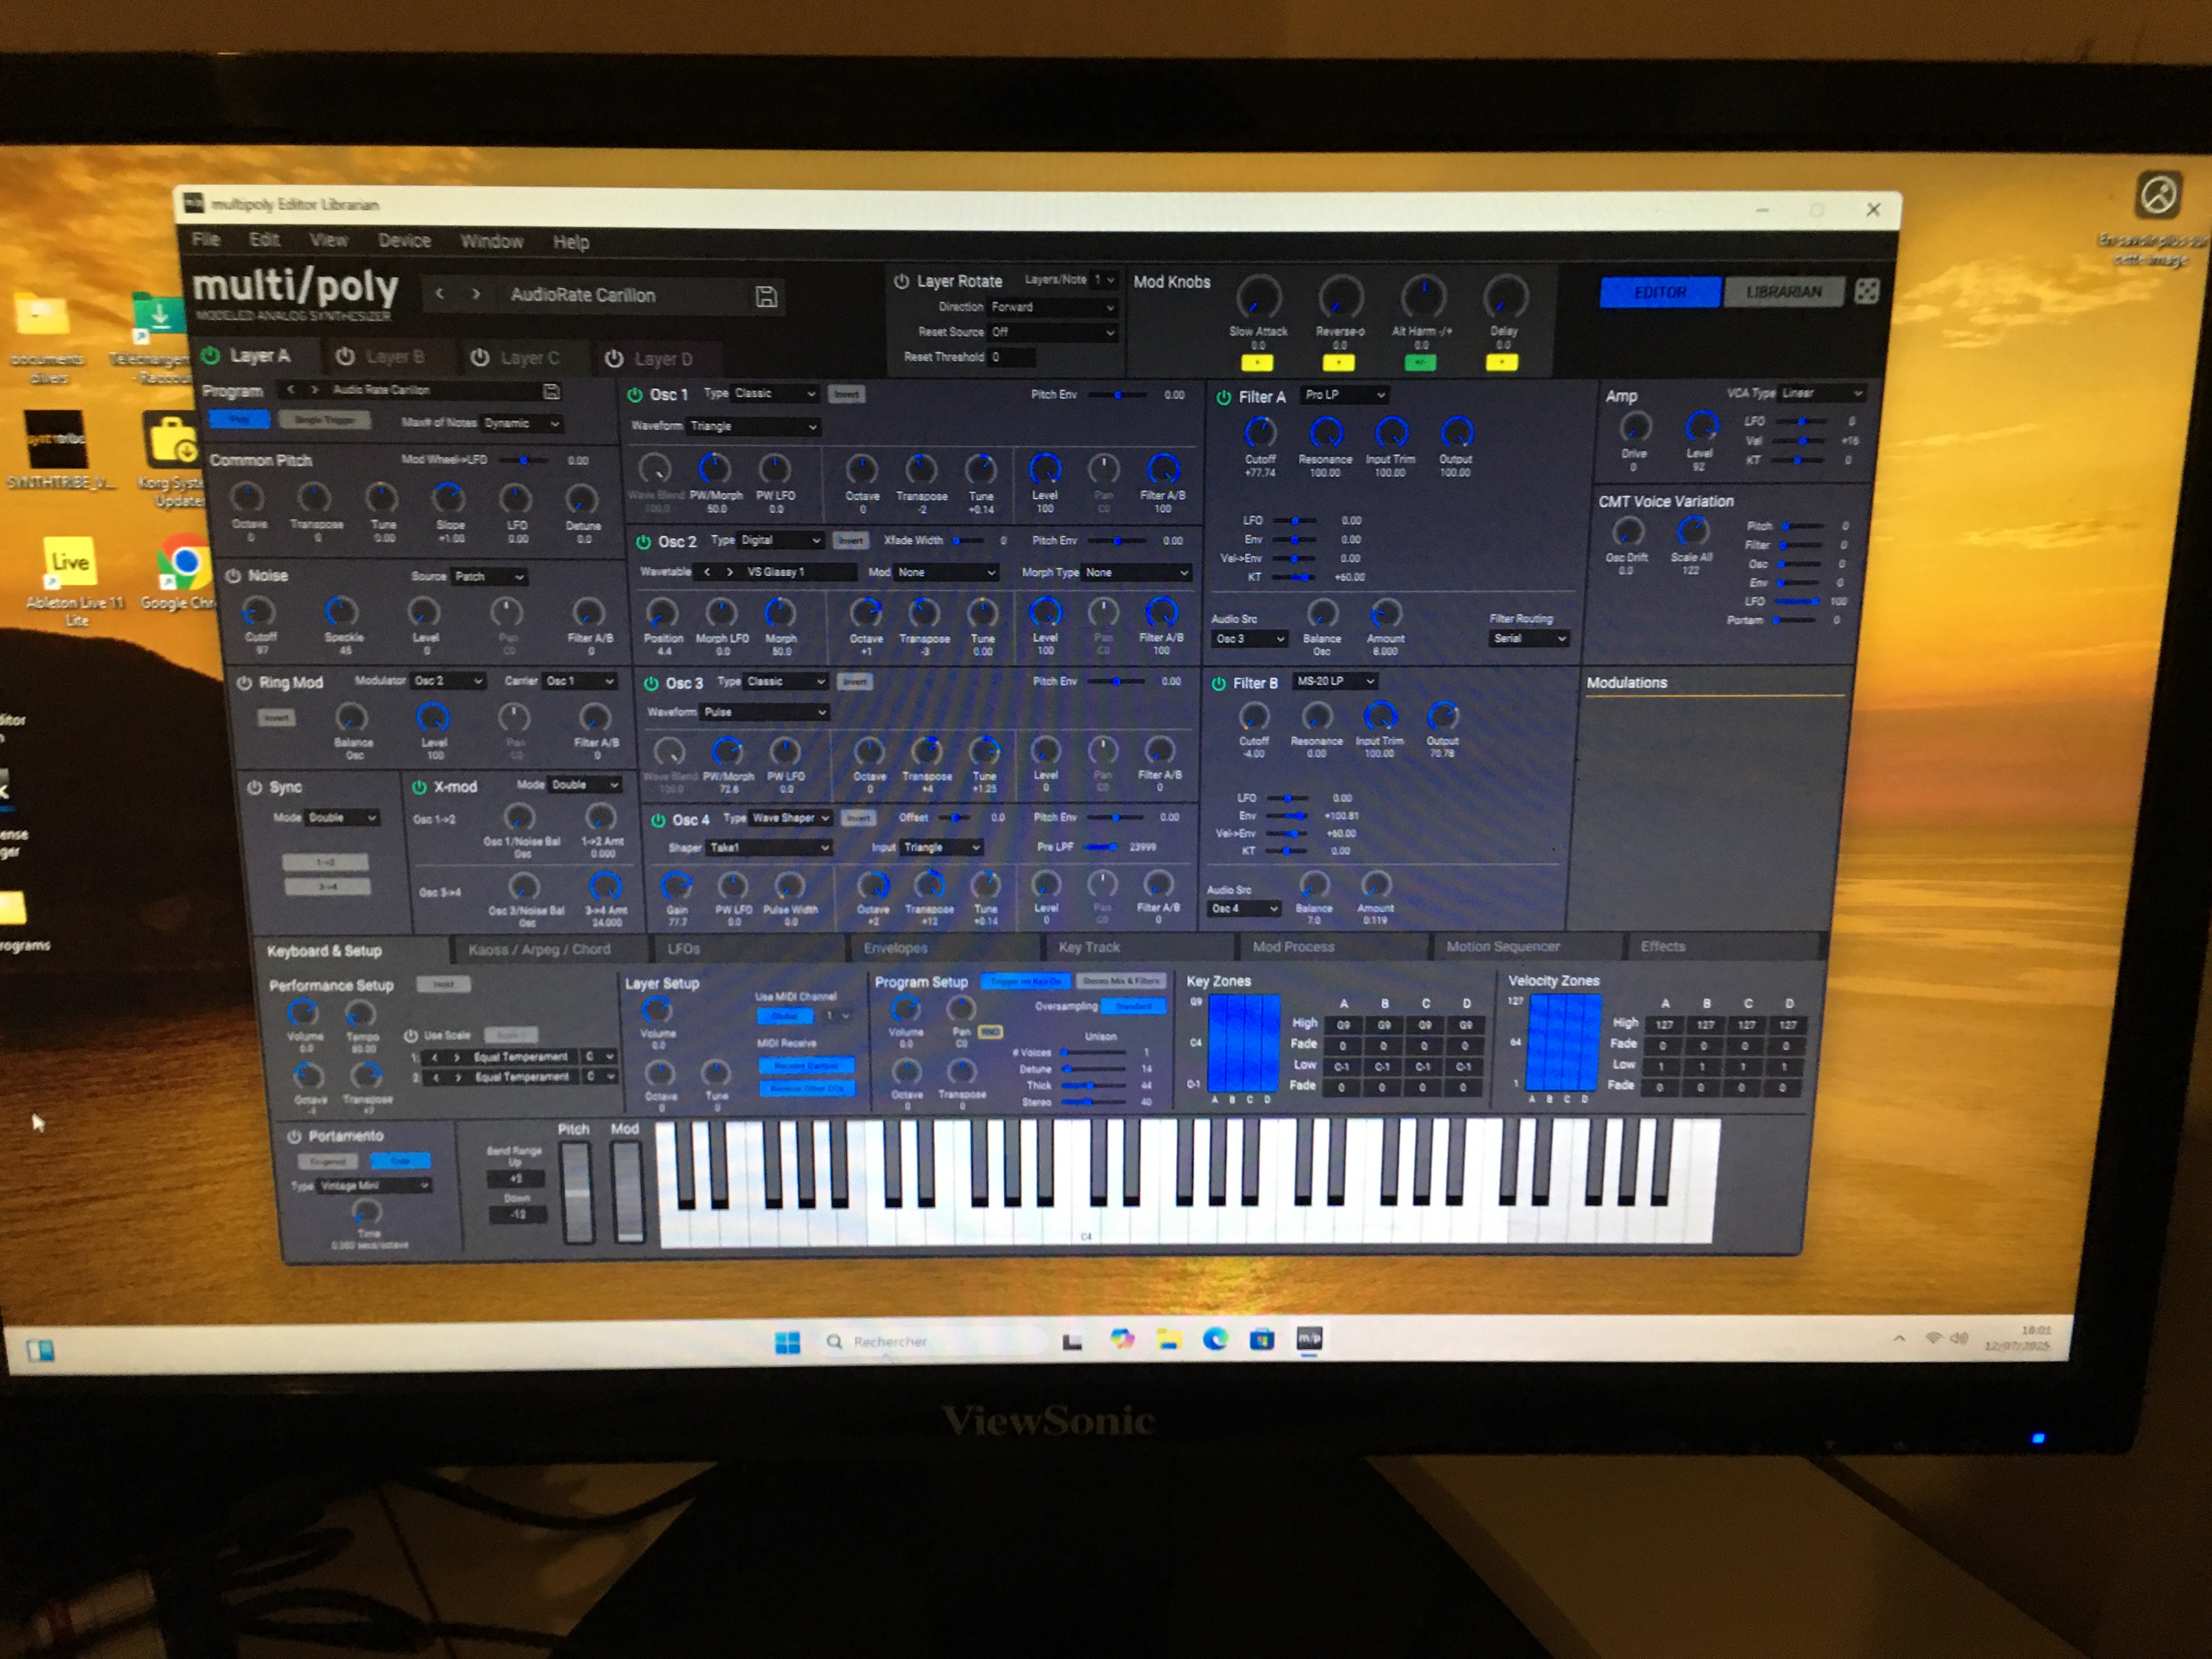Viewport: 2212px width, 1659px height.
Task: Click the Filter B Output knob
Action: (1442, 716)
